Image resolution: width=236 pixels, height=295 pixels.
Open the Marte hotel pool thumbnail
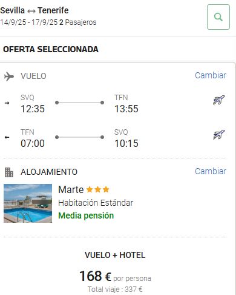coord(28,203)
